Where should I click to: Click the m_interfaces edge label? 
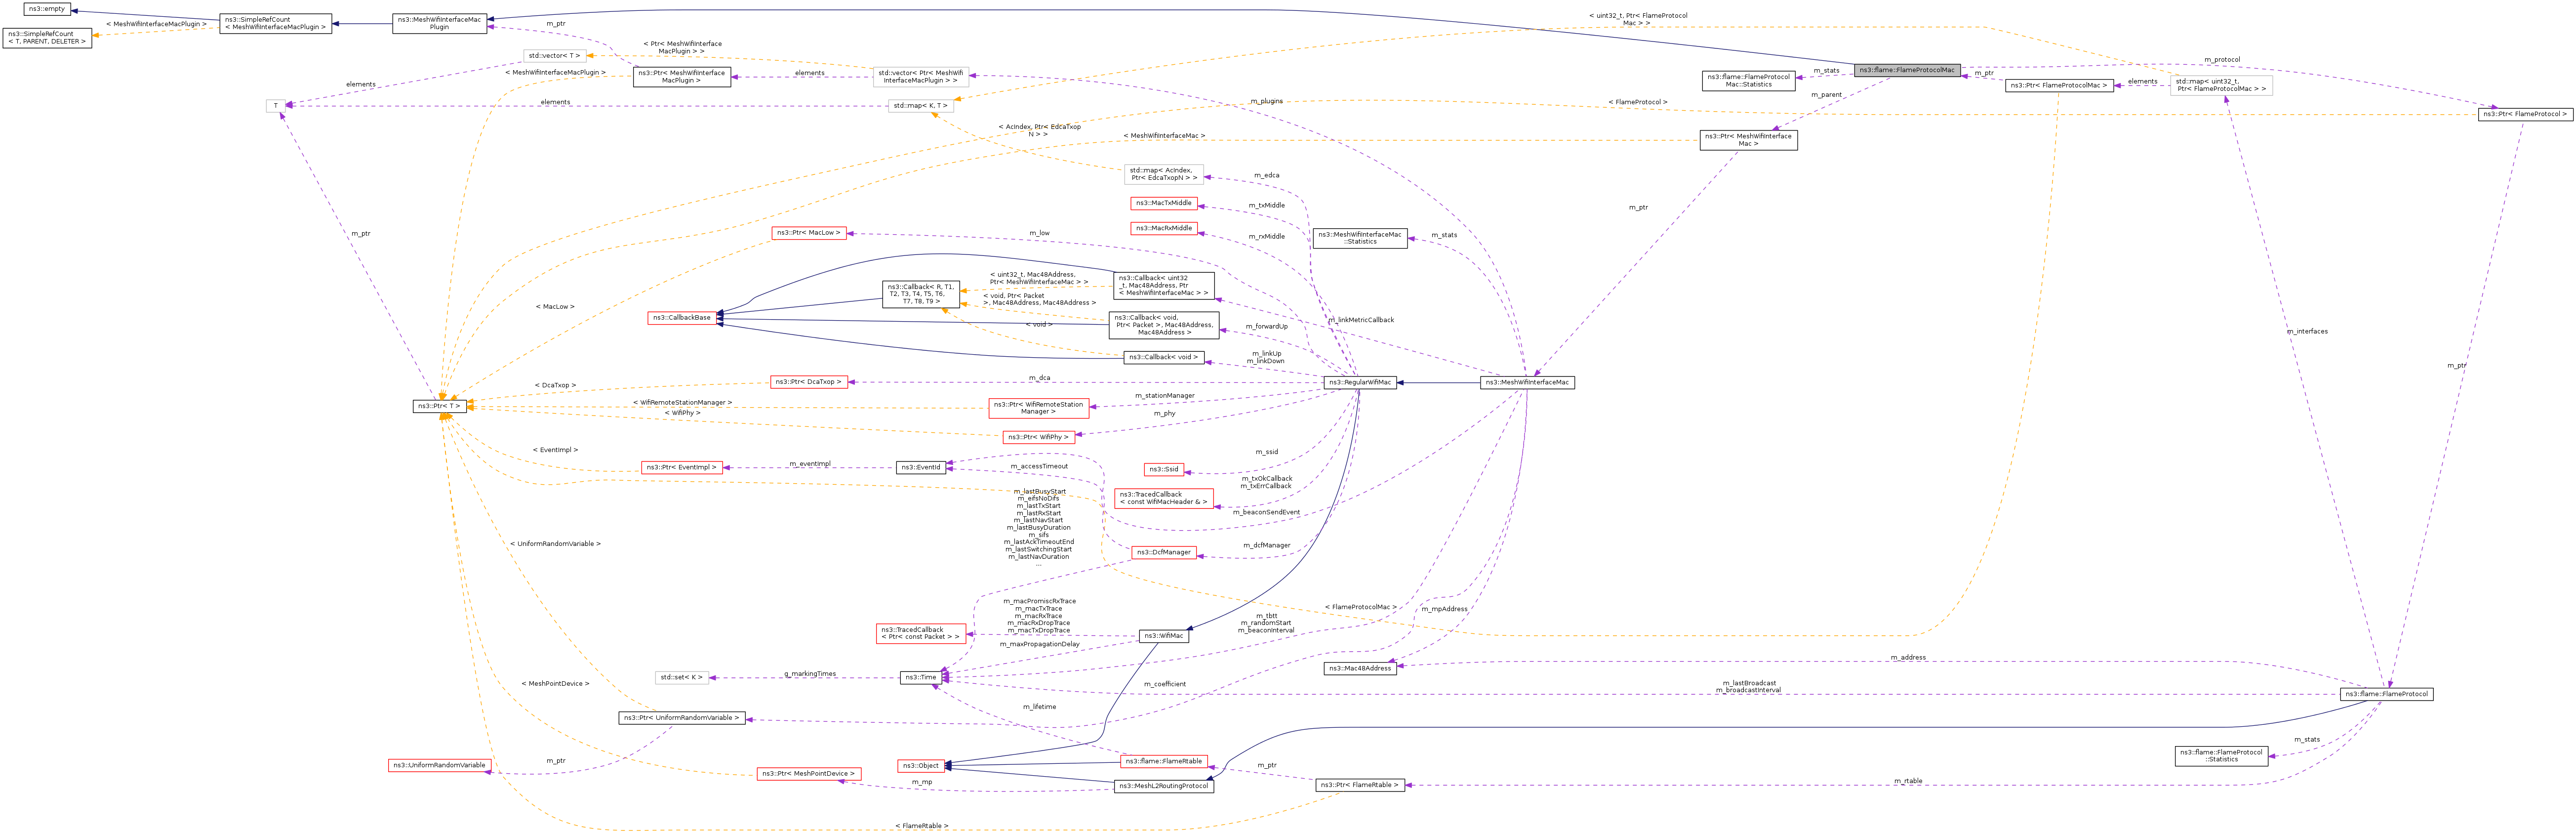pos(2307,331)
